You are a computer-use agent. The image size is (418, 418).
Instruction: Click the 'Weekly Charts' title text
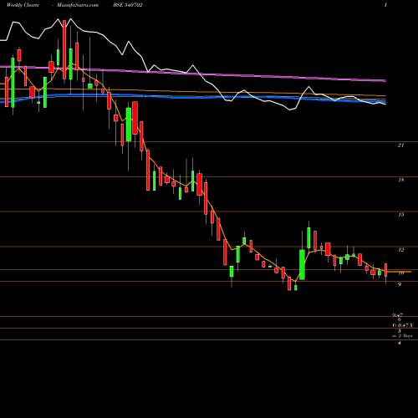23,5
